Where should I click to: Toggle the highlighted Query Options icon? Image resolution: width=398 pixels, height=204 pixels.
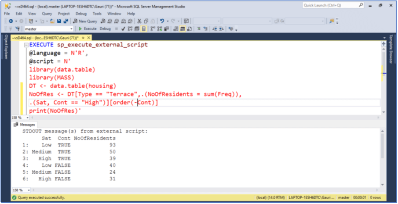pos(144,29)
